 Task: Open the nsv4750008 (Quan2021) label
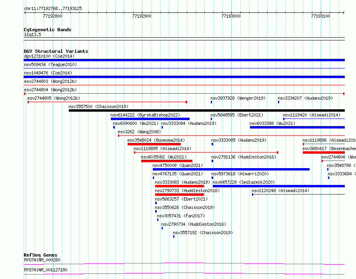coord(178,165)
